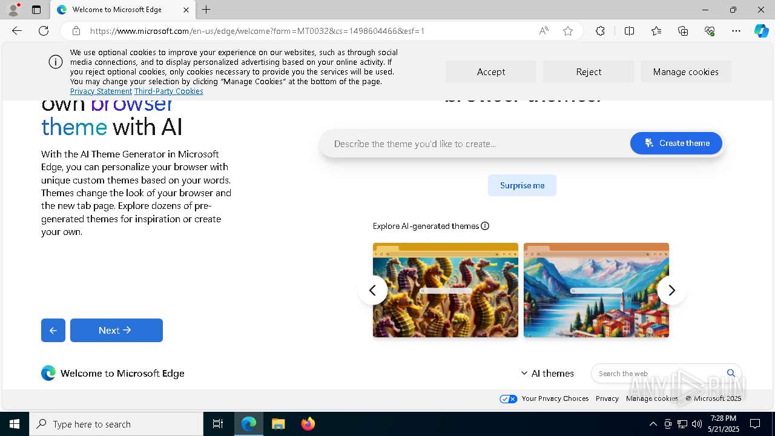The image size is (775, 436).
Task: Open a new tab with plus icon
Action: click(x=206, y=10)
